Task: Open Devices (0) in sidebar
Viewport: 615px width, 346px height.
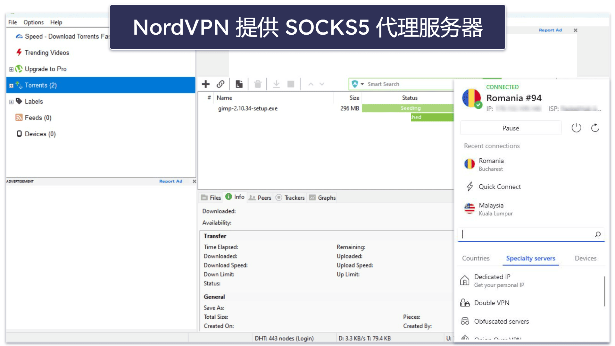Action: pyautogui.click(x=40, y=134)
